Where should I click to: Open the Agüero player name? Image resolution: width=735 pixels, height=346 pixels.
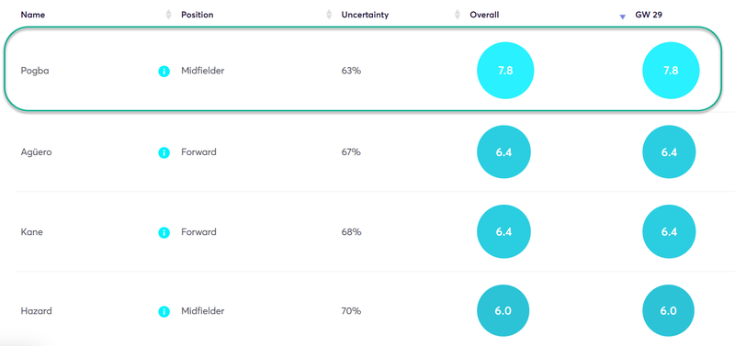tap(36, 152)
